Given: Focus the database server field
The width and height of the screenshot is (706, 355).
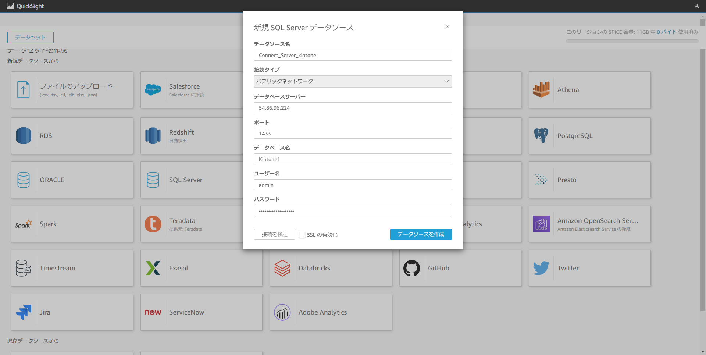Looking at the screenshot, I should click(353, 108).
